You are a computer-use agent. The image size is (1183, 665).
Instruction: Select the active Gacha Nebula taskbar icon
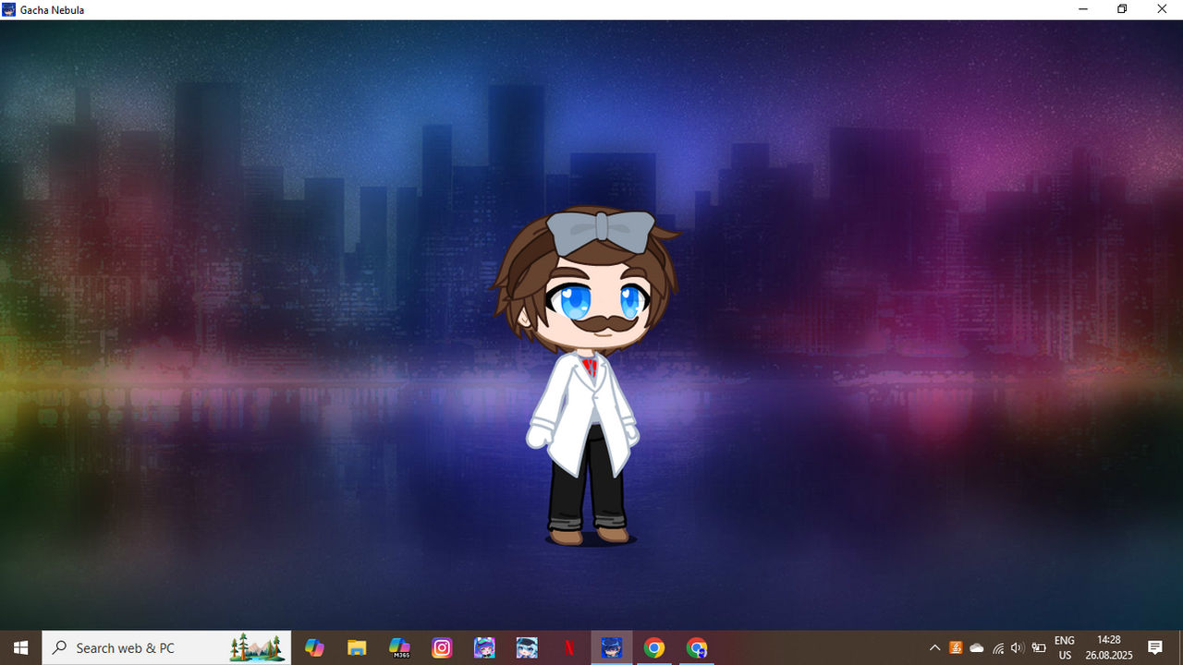point(612,647)
